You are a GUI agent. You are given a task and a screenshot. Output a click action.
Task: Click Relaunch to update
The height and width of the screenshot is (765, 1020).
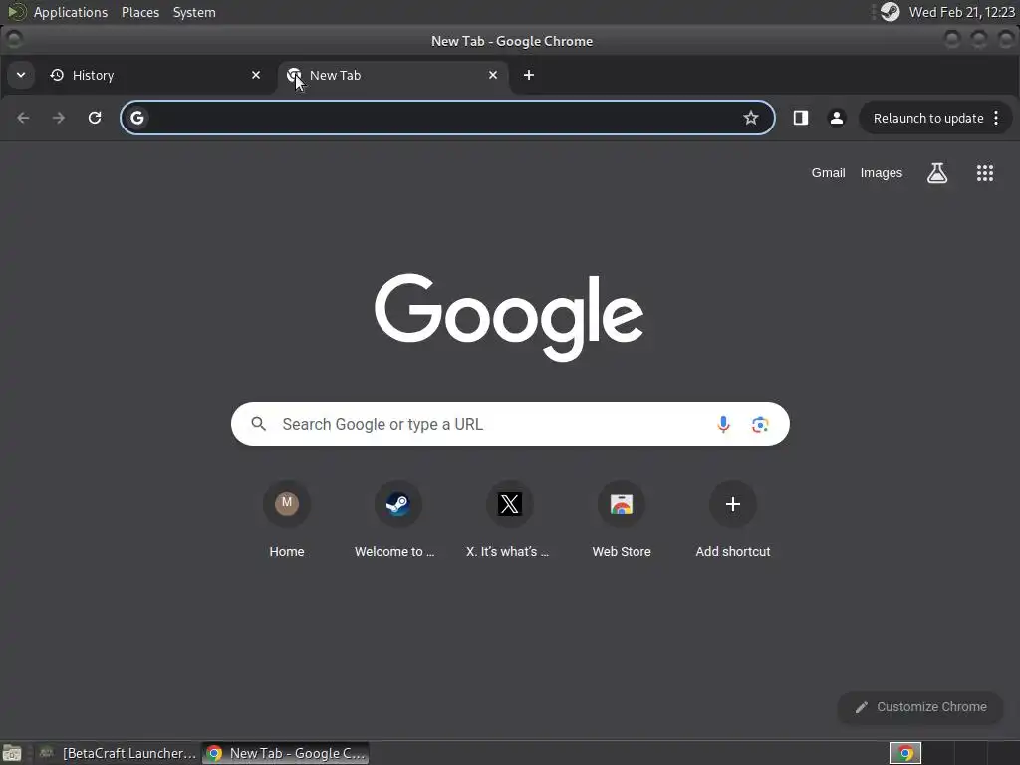tap(927, 118)
